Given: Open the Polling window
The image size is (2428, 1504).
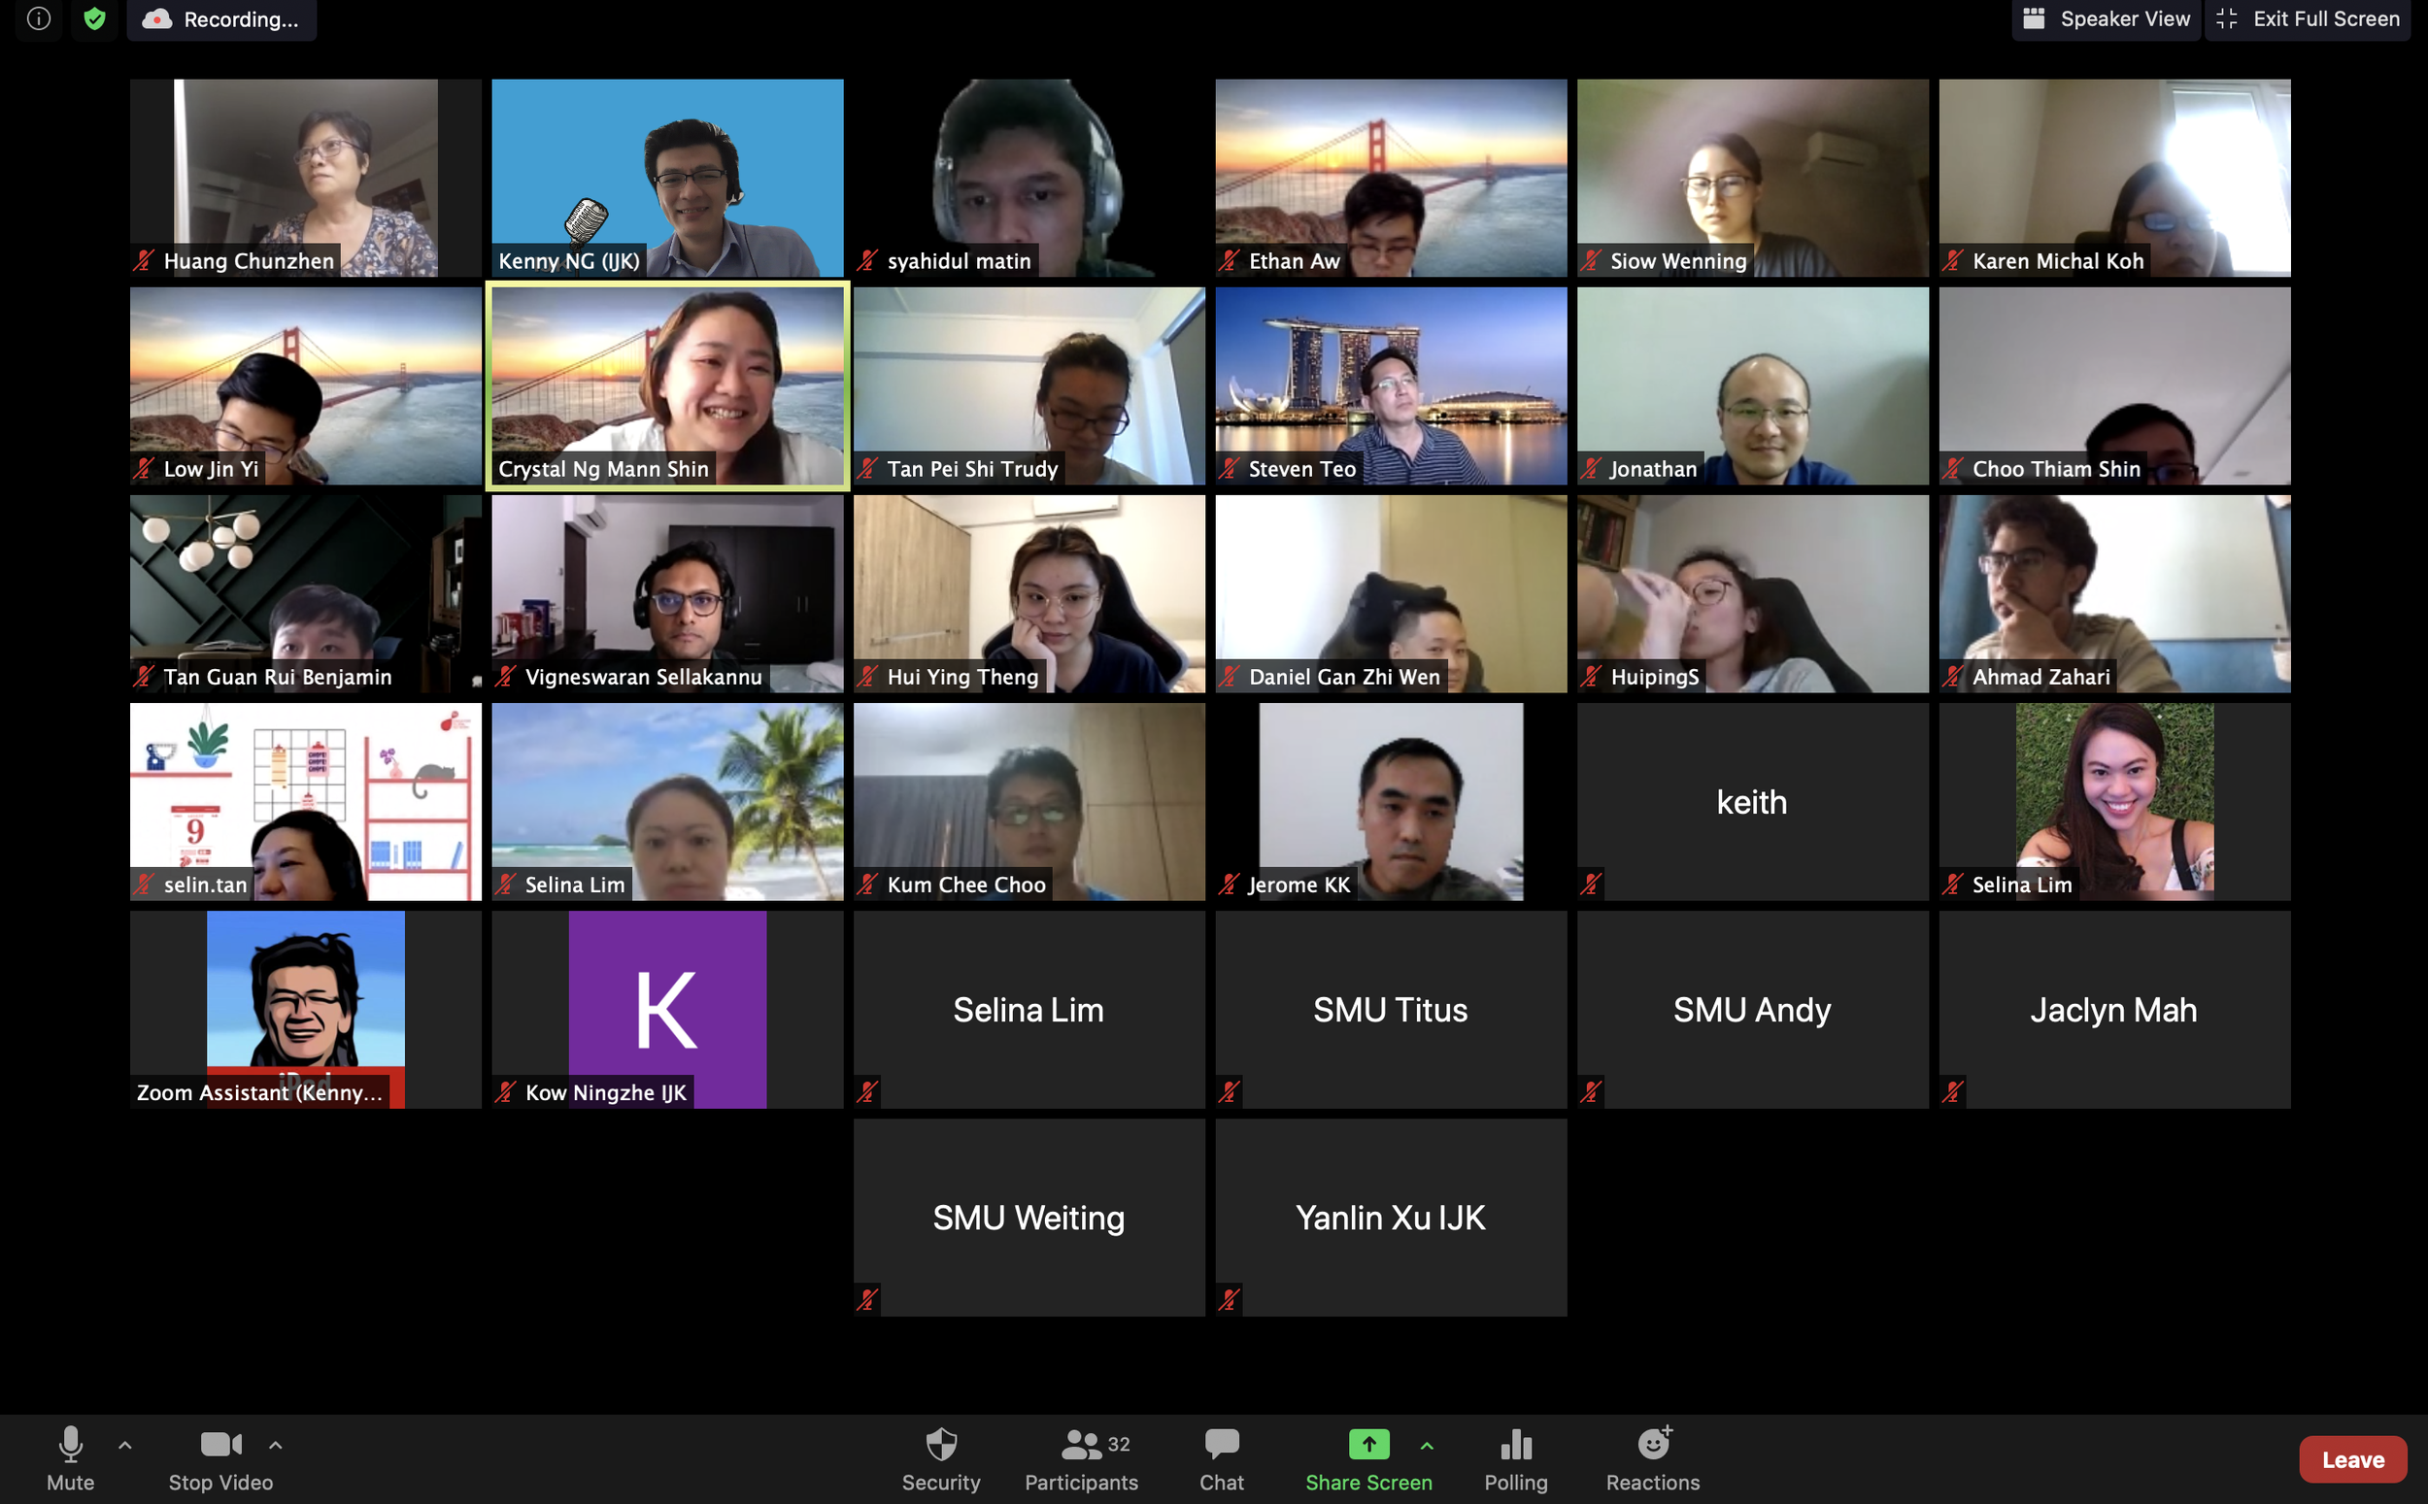Looking at the screenshot, I should point(1515,1458).
